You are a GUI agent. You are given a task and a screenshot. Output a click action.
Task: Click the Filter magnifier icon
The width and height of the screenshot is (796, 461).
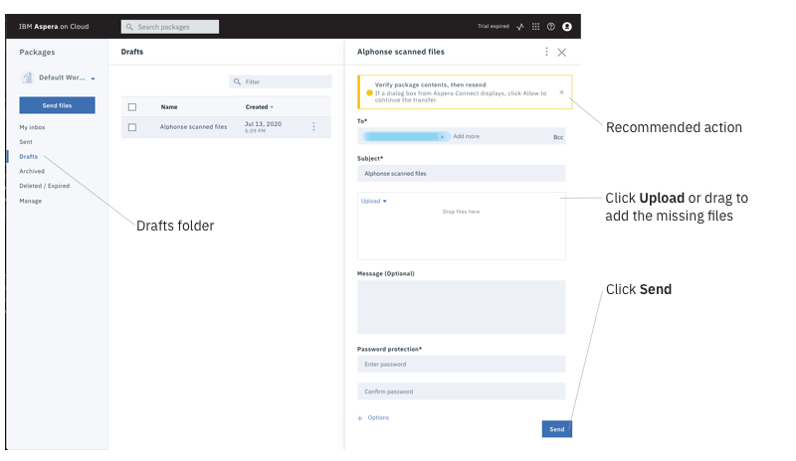[x=237, y=81]
